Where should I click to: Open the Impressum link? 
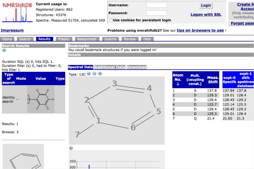click(12, 30)
